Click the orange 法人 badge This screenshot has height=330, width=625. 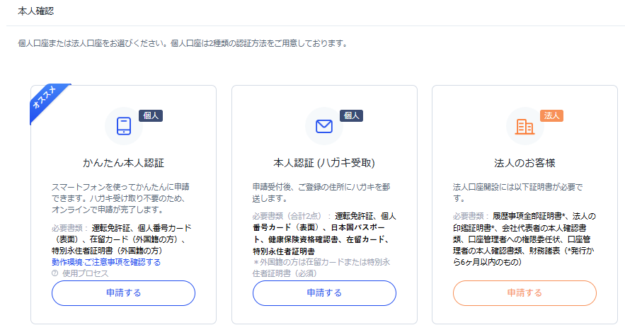point(551,115)
